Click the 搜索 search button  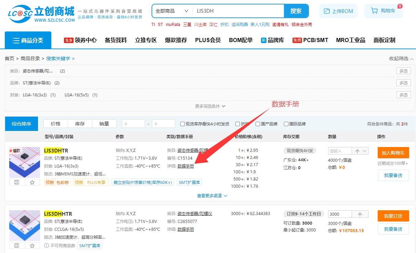296,11
